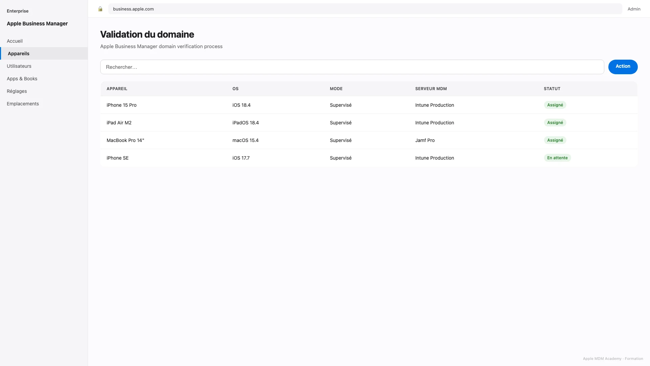Click the domain verification process subtitle
This screenshot has height=366, width=650.
click(x=161, y=46)
